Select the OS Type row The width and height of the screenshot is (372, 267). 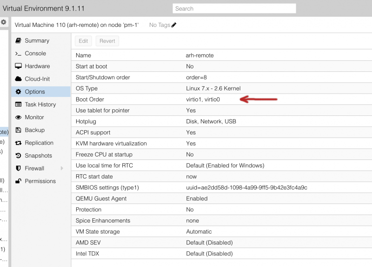pyautogui.click(x=222, y=88)
